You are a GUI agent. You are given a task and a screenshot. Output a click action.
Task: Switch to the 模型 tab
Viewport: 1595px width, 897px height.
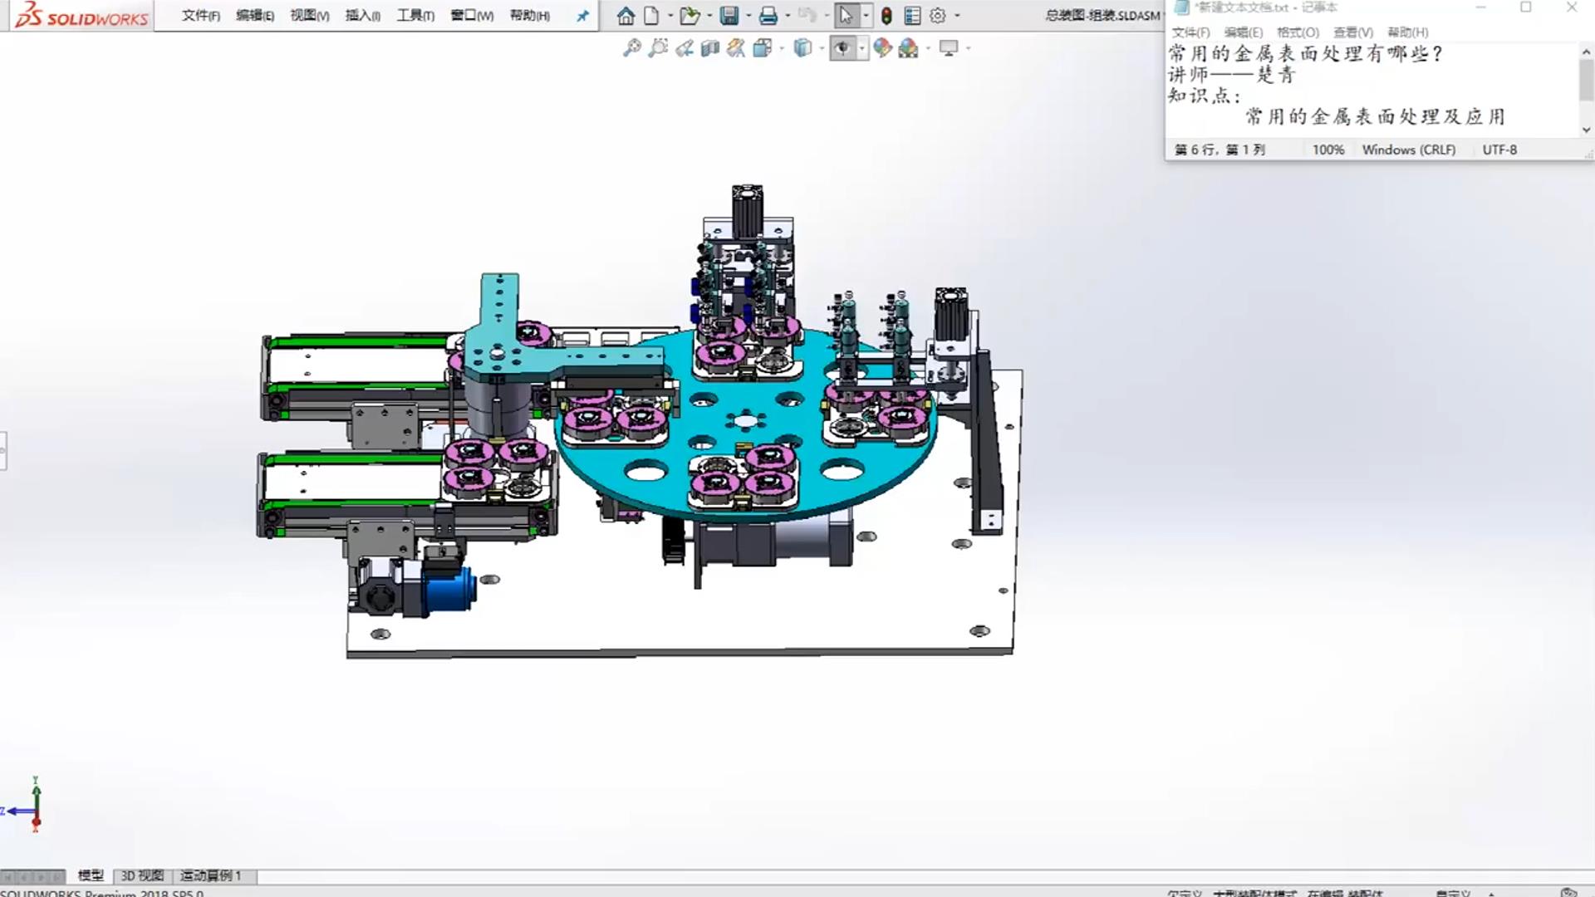[91, 875]
